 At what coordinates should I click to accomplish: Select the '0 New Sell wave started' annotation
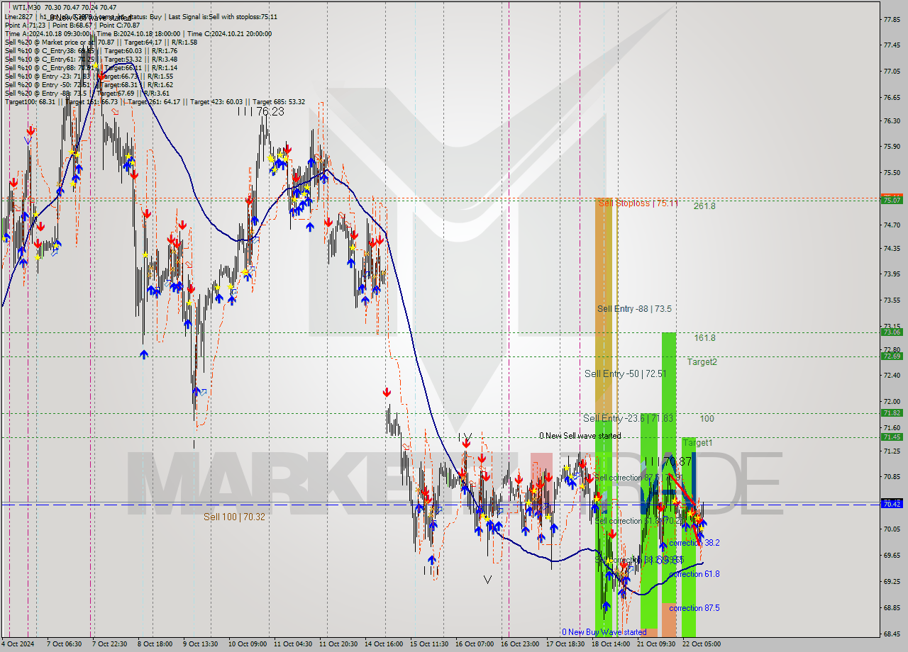coord(580,436)
